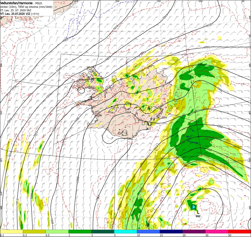Click the light green 0.5 legend swatch
Image resolution: width=251 pixels, height=237 pixels.
(x=57, y=231)
